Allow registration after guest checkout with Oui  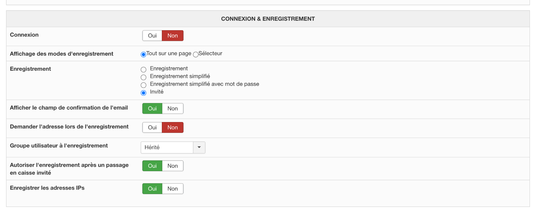coord(152,166)
